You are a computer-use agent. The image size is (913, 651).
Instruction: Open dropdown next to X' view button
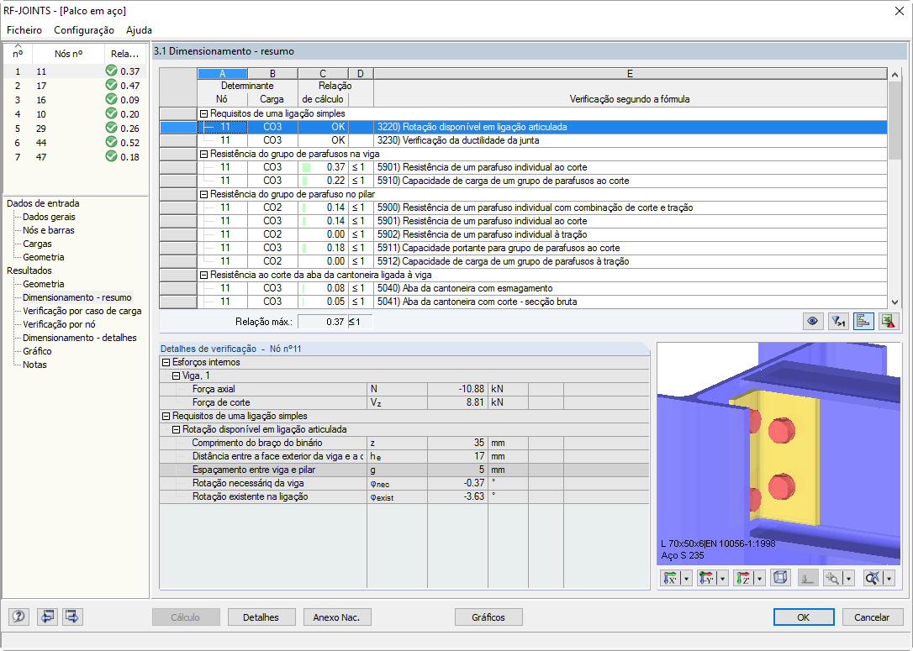pos(687,578)
